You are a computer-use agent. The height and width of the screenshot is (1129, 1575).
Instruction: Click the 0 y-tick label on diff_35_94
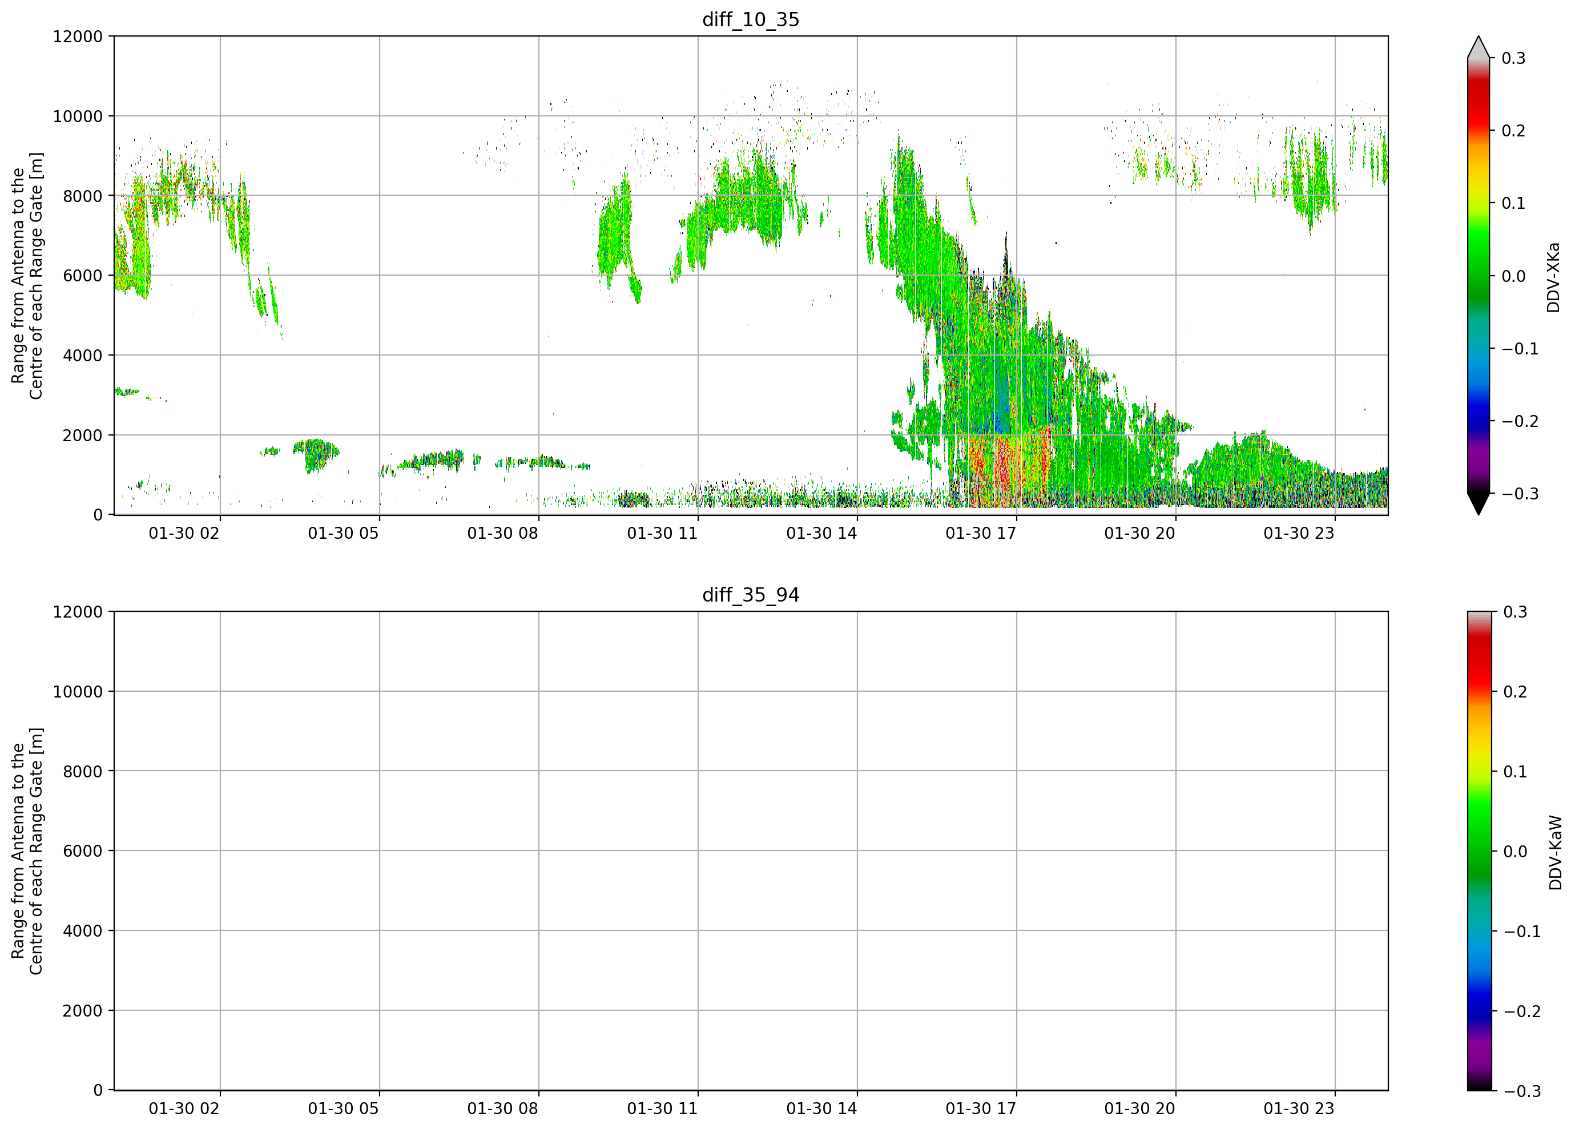coord(98,1090)
